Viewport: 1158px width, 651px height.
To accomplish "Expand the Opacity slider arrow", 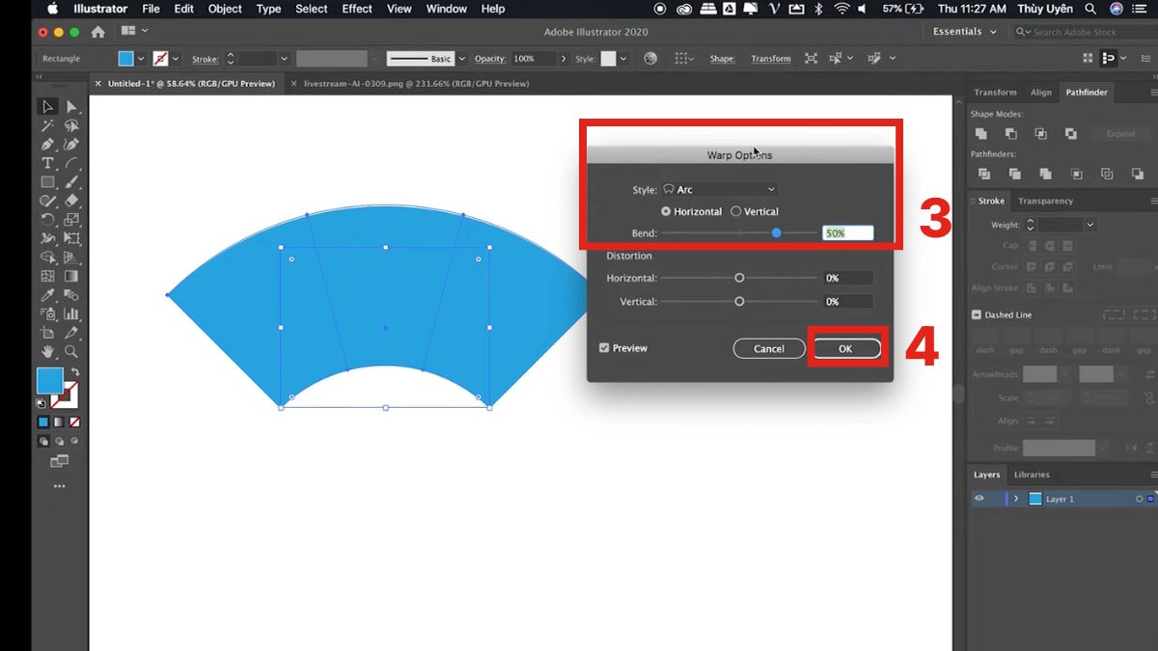I will pos(564,59).
